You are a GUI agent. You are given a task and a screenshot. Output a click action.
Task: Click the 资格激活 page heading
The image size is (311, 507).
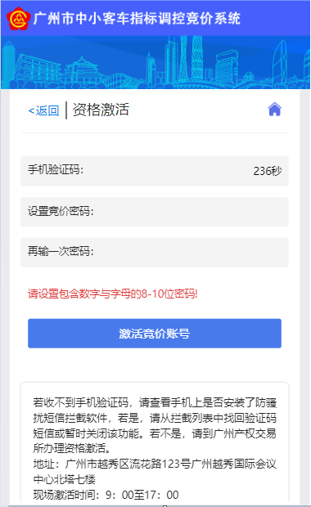[x=101, y=110]
